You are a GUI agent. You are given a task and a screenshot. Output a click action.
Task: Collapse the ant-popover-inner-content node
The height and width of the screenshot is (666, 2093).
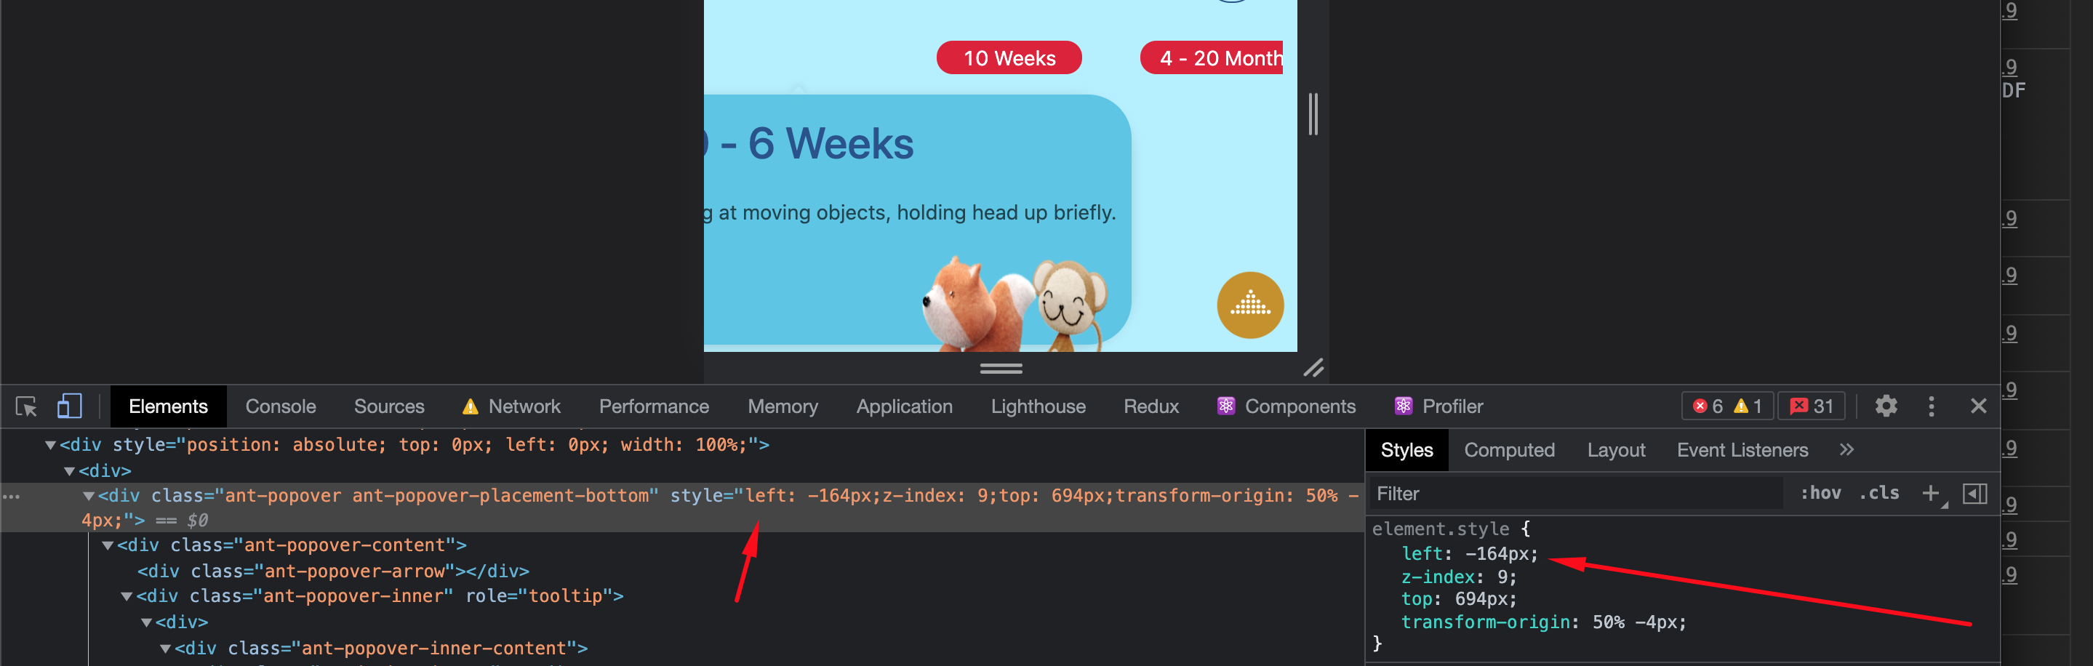[166, 648]
